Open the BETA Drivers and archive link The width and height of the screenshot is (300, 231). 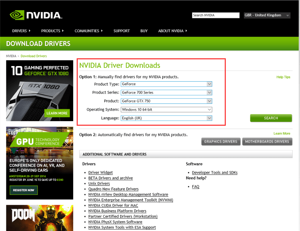tap(111, 178)
